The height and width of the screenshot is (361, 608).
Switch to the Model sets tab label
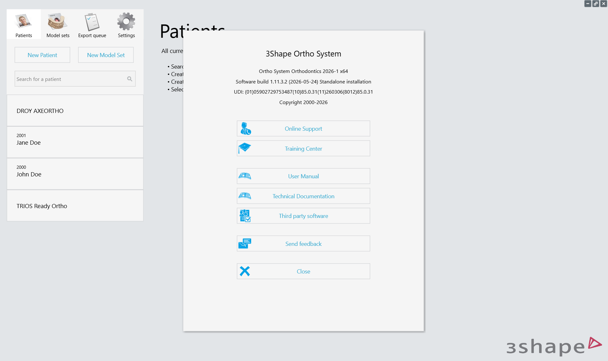coord(58,36)
